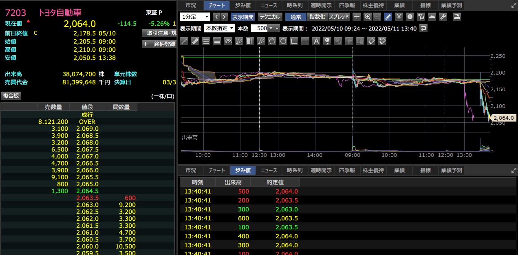Select the circle shape drawing tool
This screenshot has width=518, height=255.
click(x=283, y=41)
